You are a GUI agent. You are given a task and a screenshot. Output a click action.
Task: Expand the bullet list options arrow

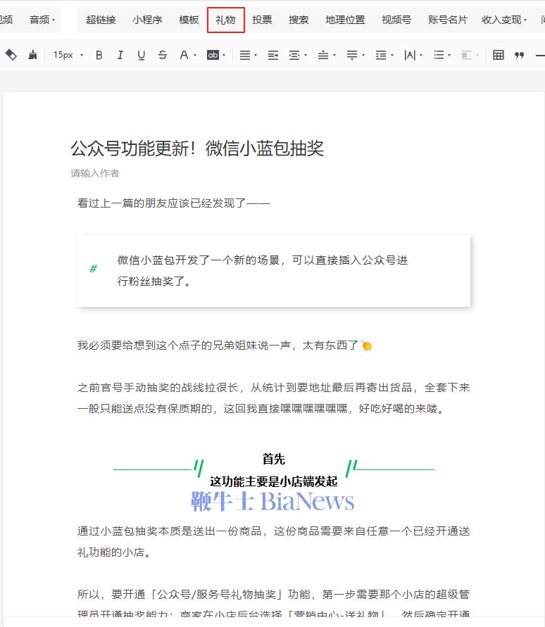point(449,55)
